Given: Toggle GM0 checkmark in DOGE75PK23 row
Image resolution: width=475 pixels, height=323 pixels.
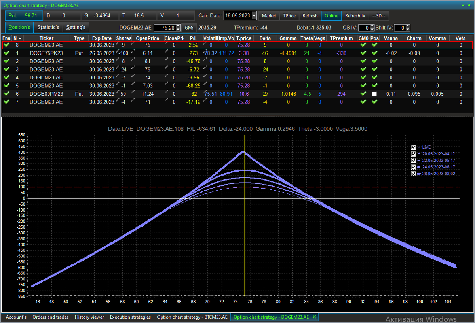Looking at the screenshot, I should point(363,53).
